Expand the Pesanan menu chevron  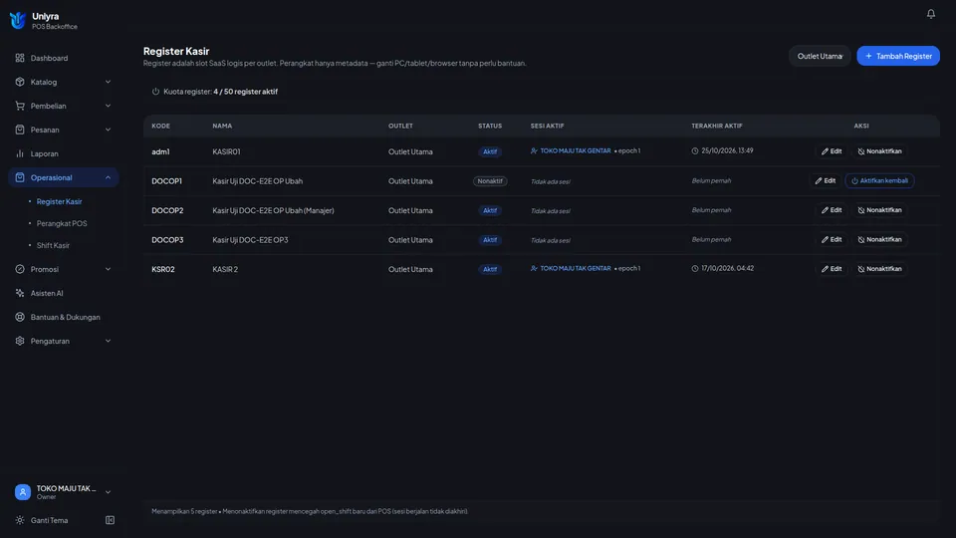click(108, 130)
